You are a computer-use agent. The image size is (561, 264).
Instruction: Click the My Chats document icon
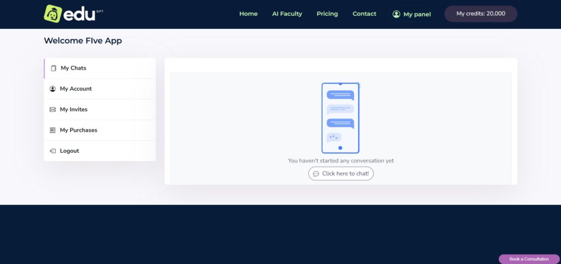click(53, 68)
